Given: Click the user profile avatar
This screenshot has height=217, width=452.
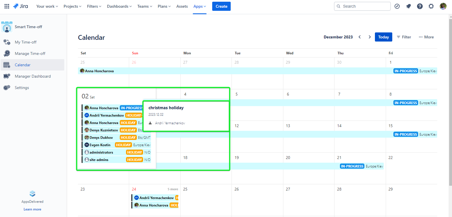Looking at the screenshot, I should coord(443,6).
